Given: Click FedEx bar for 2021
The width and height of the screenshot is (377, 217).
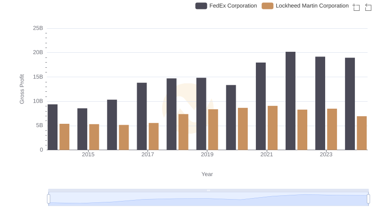Looking at the screenshot, I should pos(261,106).
